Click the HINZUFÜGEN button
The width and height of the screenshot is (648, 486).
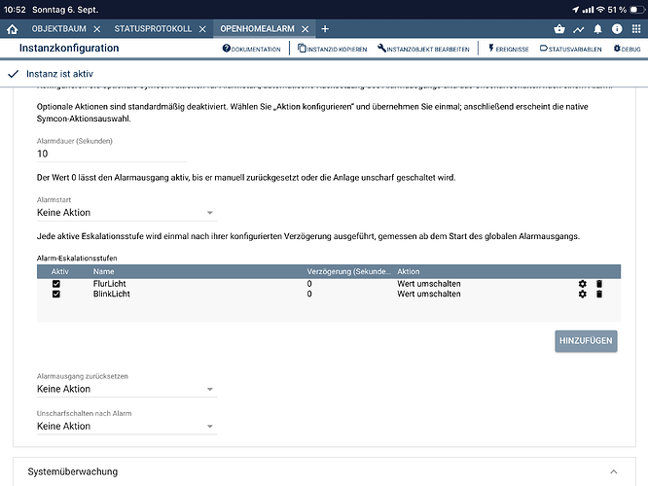pos(586,341)
